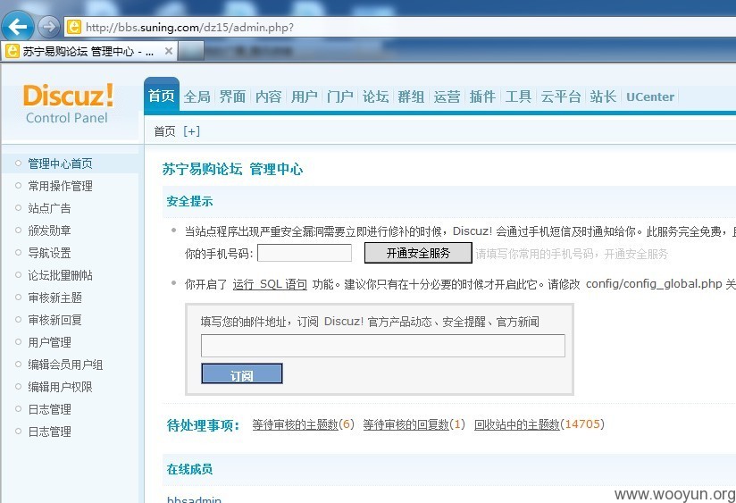This screenshot has width=736, height=503.
Task: Click the browser back arrow button
Action: (17, 26)
